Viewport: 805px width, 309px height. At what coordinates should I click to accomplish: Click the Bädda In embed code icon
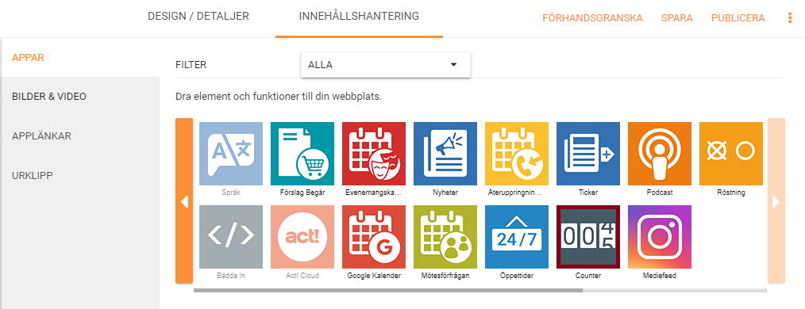pos(230,237)
